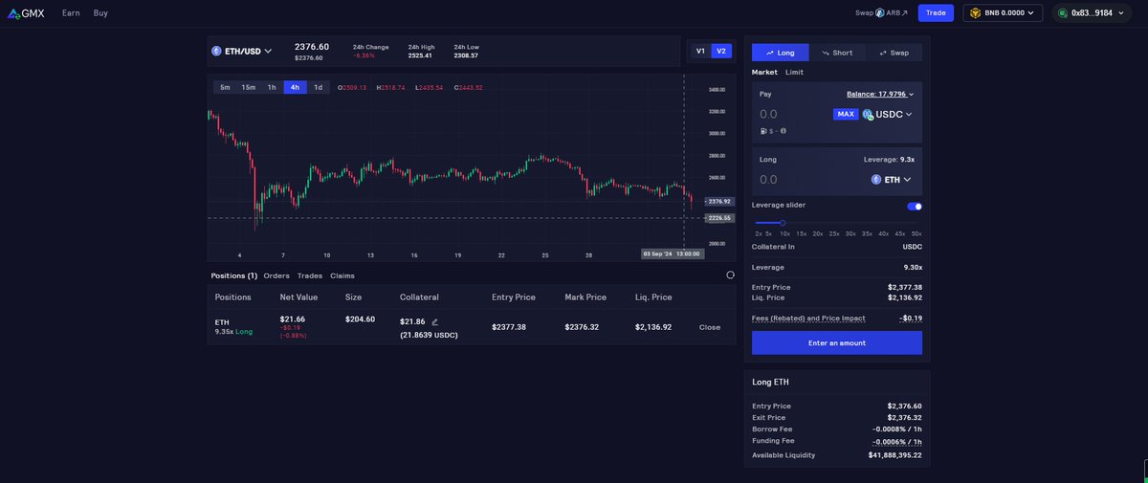The width and height of the screenshot is (1148, 483).
Task: Toggle the Leverage slider switch
Action: click(915, 206)
